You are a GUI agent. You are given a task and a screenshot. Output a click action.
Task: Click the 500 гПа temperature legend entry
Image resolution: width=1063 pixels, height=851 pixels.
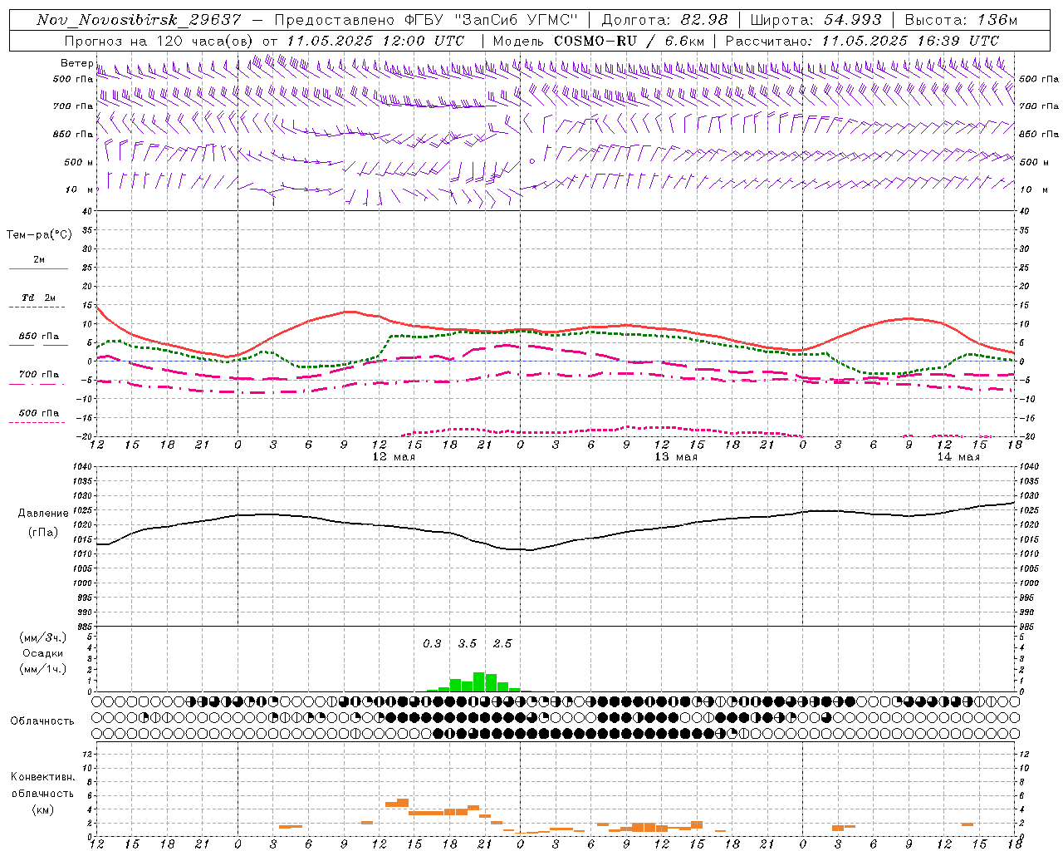(39, 413)
